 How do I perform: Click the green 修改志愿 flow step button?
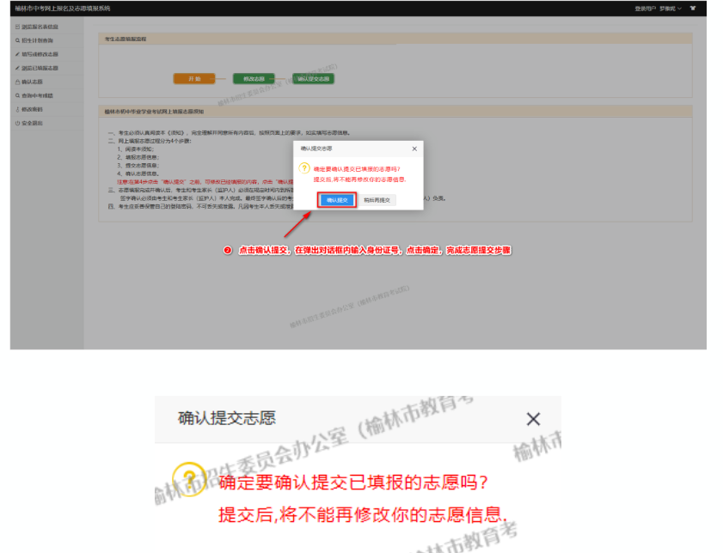253,78
